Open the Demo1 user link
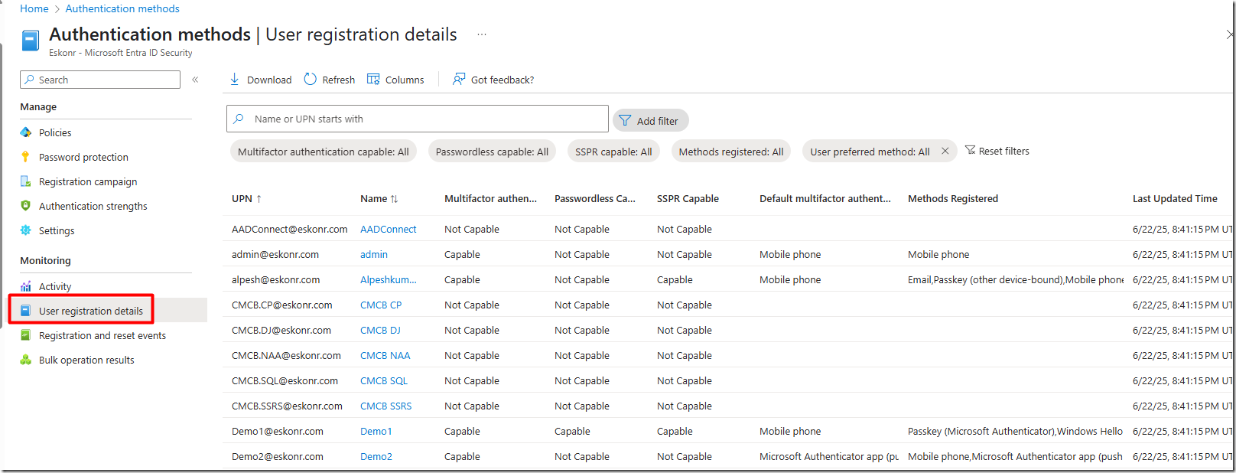 point(376,431)
